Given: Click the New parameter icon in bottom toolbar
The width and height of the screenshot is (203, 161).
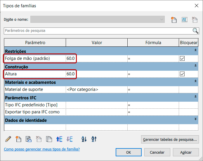Looking at the screenshot, I should [18, 139].
